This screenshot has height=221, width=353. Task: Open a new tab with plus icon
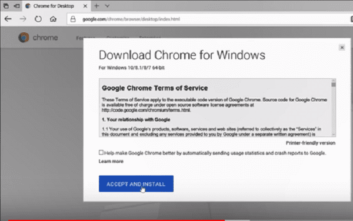pyautogui.click(x=96, y=6)
